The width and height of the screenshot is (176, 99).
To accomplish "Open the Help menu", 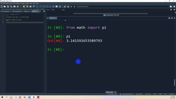I will tap(37, 4).
